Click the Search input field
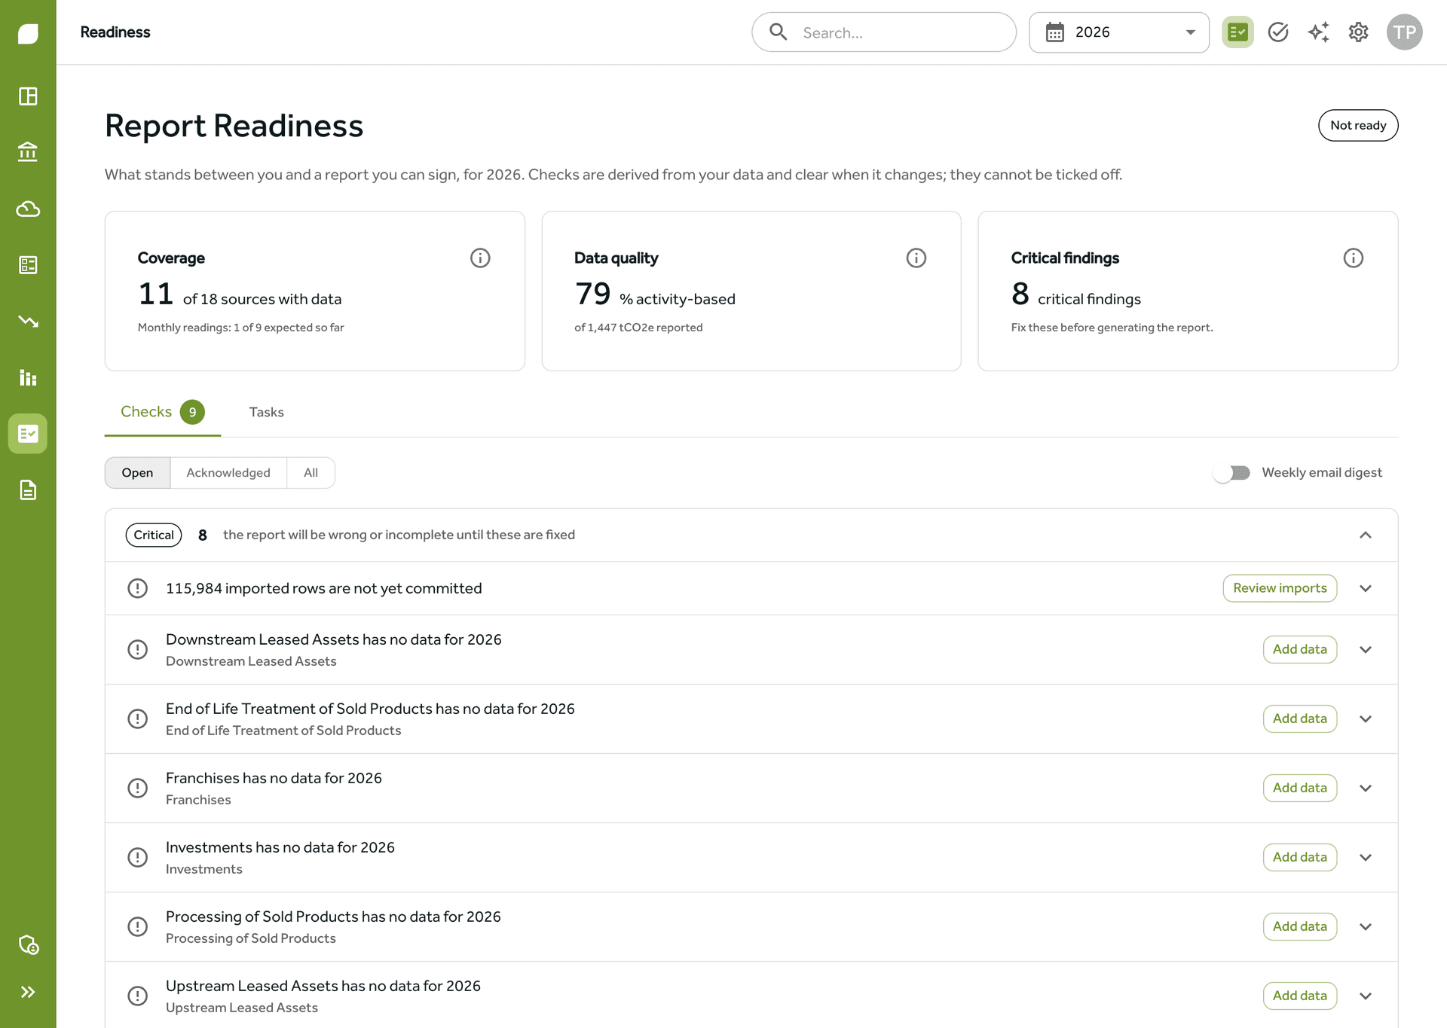This screenshot has height=1028, width=1447. (884, 32)
